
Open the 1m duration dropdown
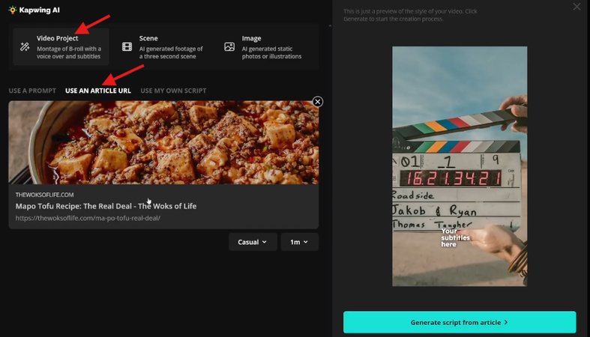[x=300, y=242]
